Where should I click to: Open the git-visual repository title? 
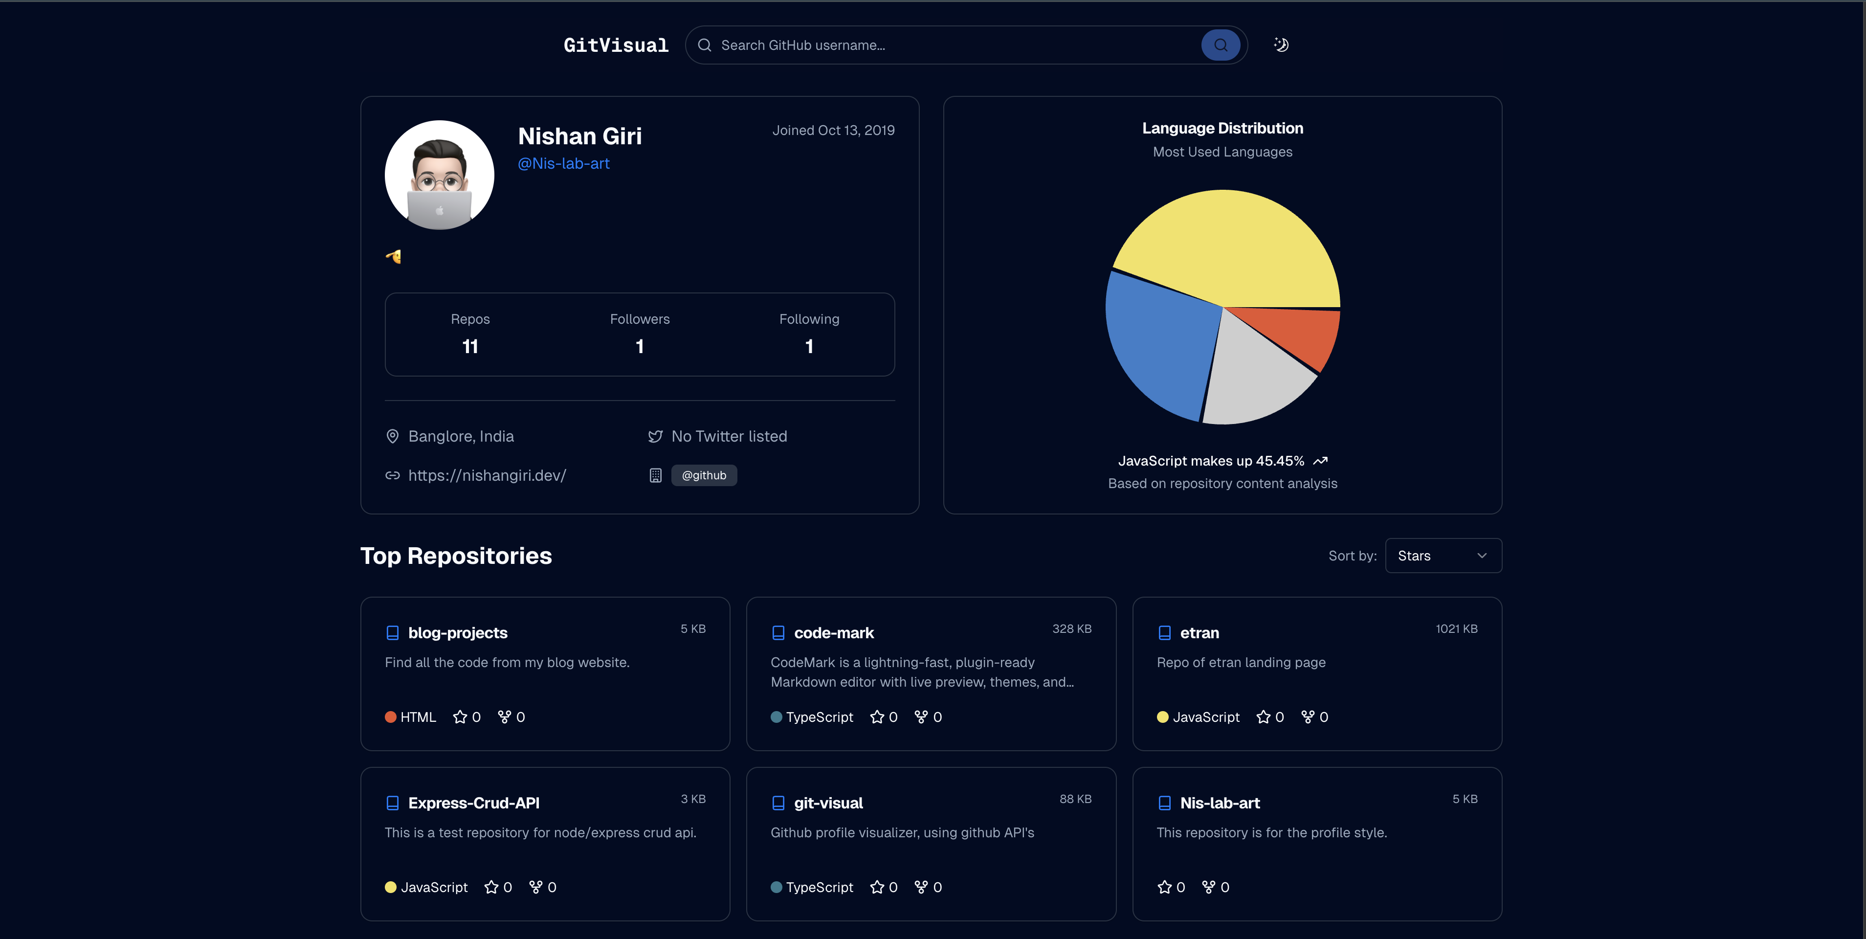(x=828, y=803)
